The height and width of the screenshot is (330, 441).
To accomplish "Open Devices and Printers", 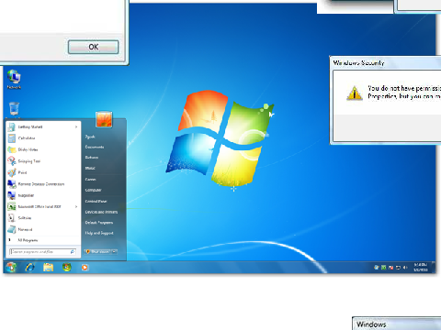I will 101,212.
